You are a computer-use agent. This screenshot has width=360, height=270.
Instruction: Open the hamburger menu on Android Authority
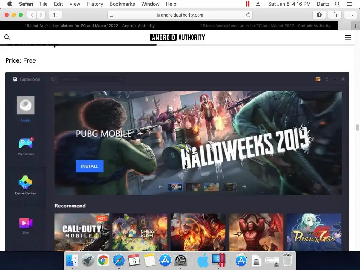click(x=348, y=37)
